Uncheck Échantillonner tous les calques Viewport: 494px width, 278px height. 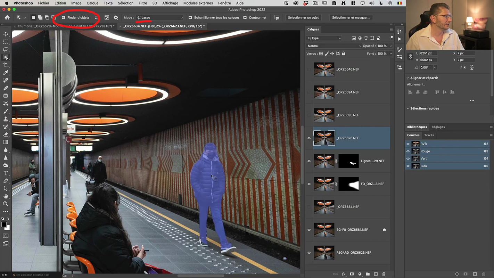click(190, 17)
